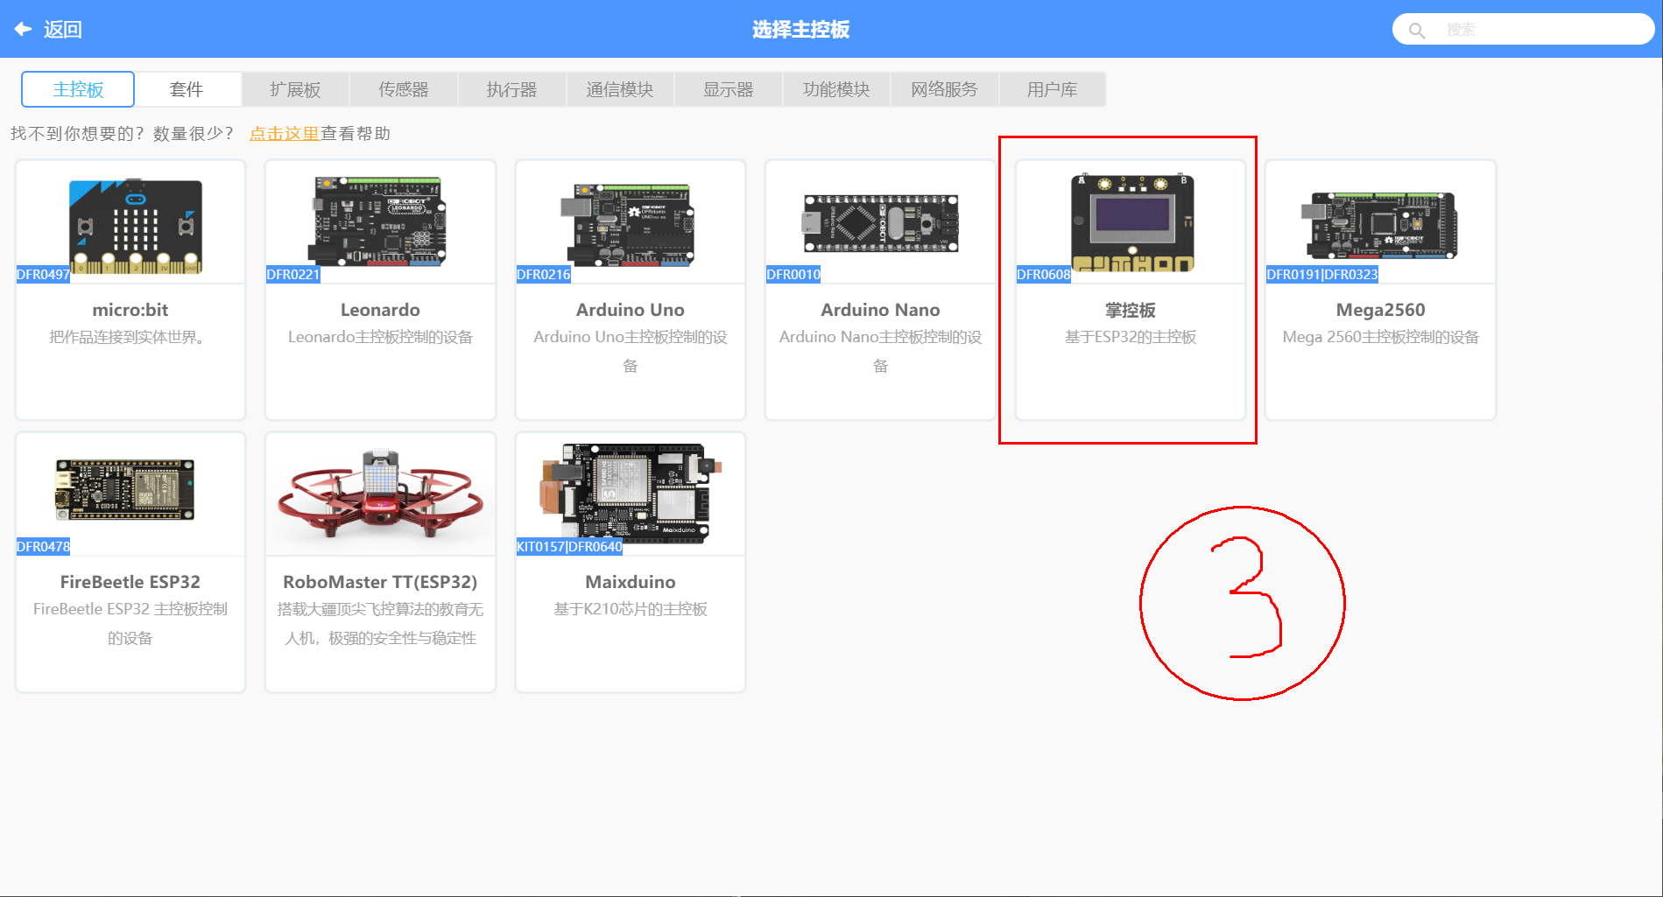Click the DFR0608 SKU tag
This screenshot has height=897, width=1663.
1044,275
